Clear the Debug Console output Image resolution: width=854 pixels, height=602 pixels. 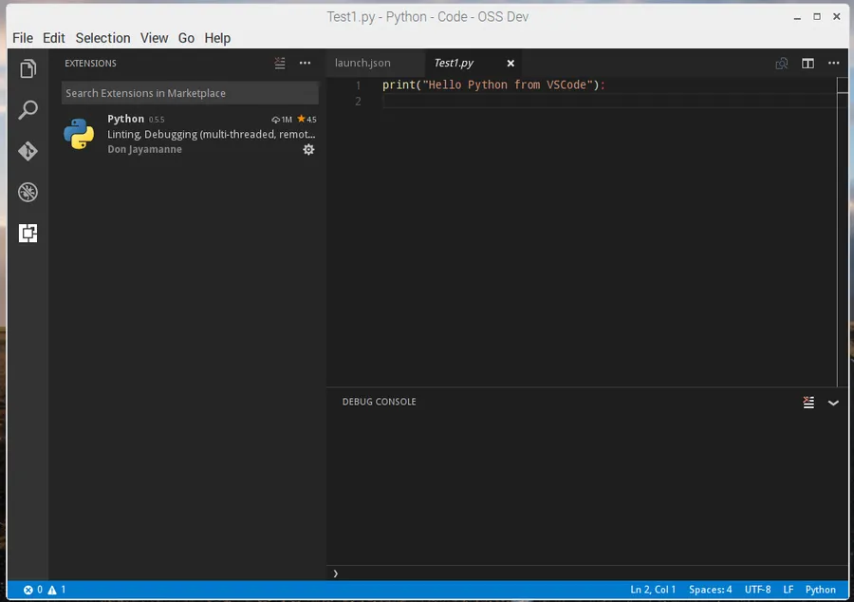click(x=808, y=403)
